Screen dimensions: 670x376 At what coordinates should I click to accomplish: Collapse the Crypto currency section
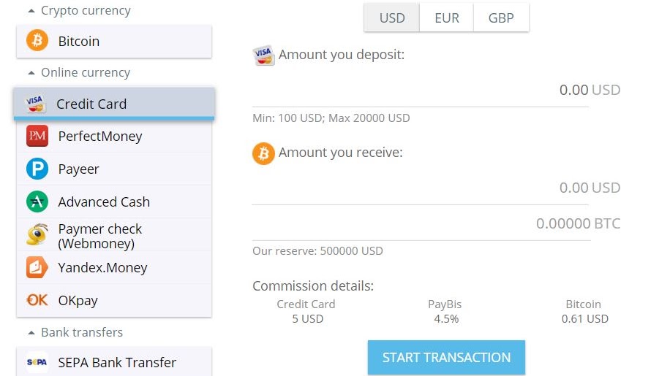click(31, 11)
